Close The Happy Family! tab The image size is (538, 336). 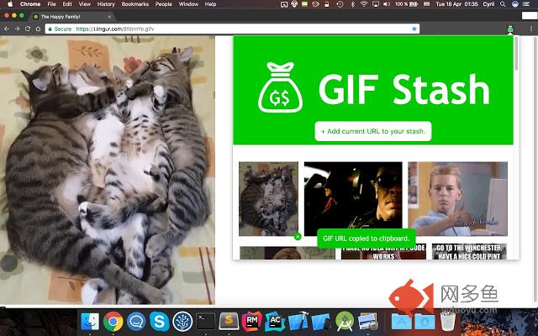point(109,17)
